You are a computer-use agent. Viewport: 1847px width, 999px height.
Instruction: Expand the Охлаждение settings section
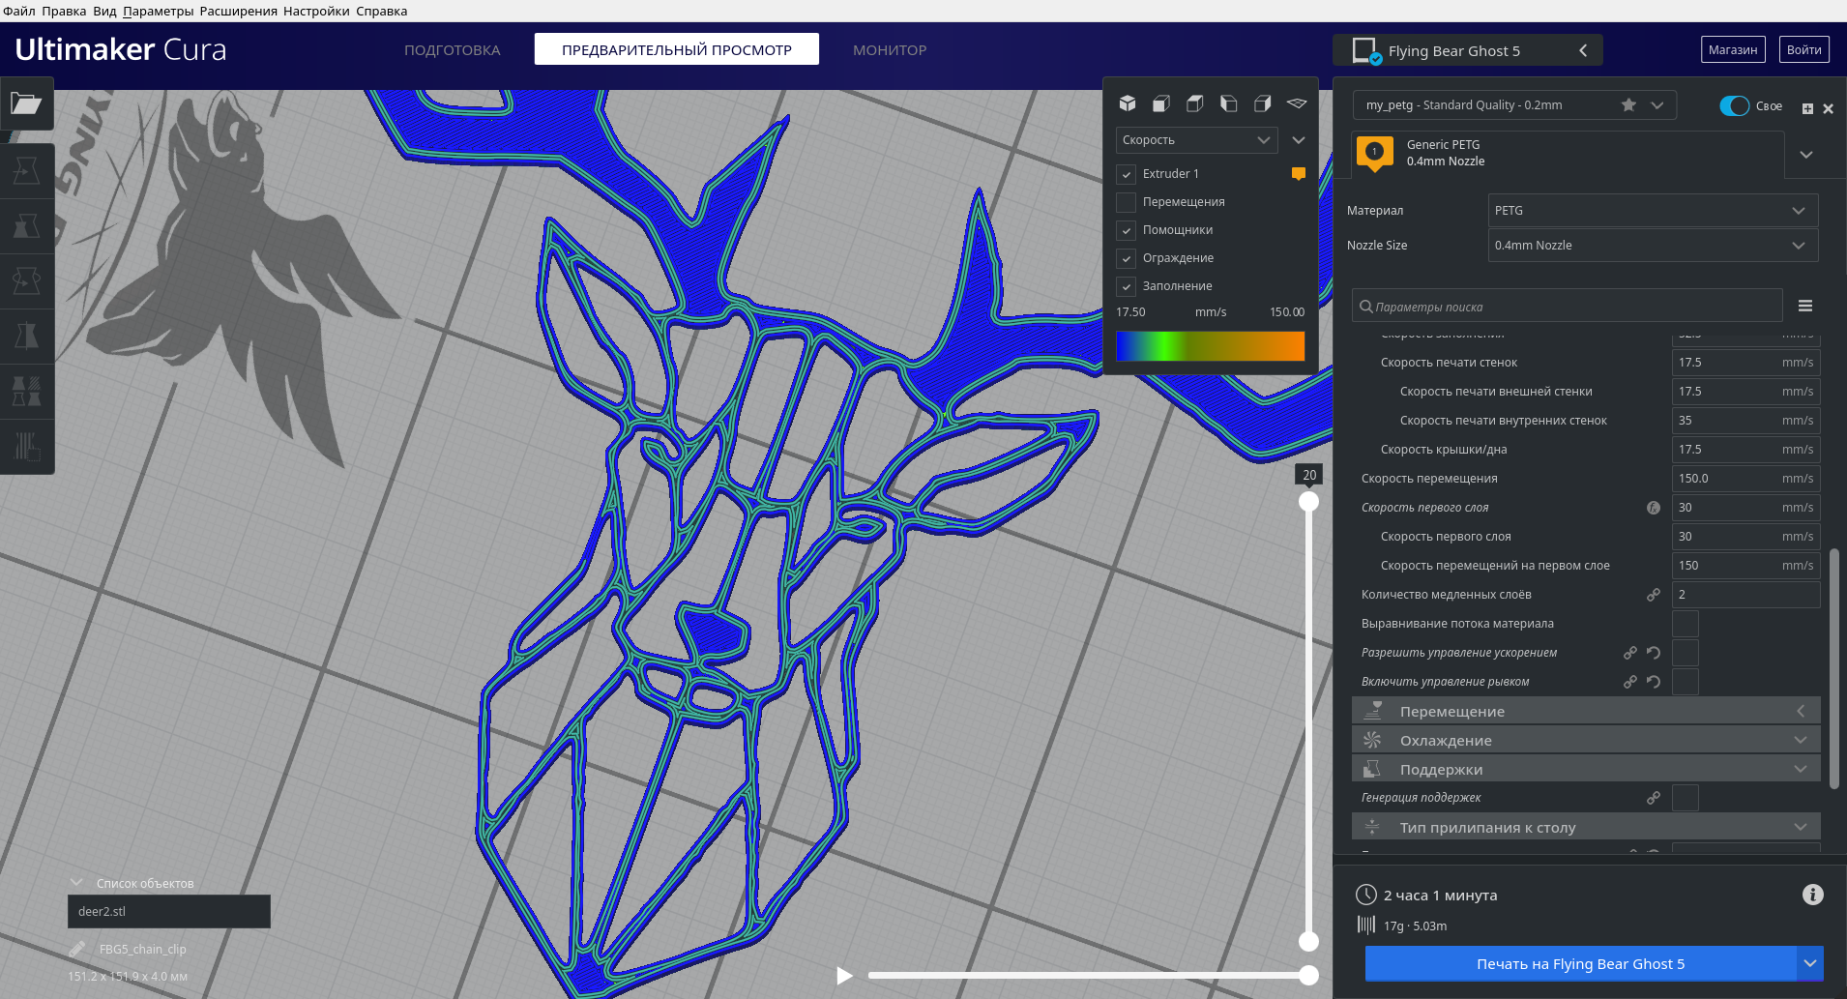click(x=1586, y=740)
